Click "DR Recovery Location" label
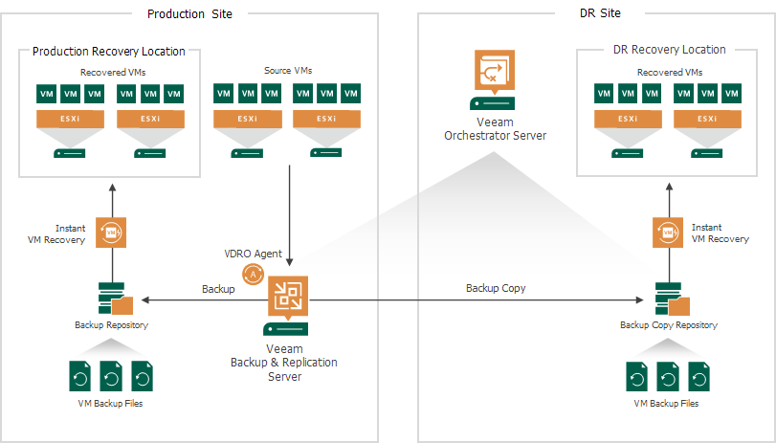776x443 pixels. tap(669, 50)
